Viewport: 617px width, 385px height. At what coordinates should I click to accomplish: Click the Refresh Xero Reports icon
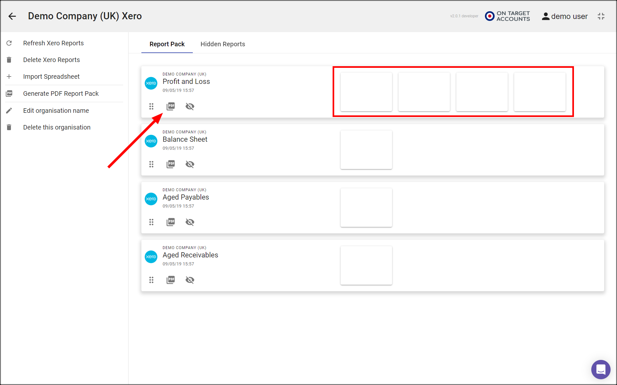(9, 43)
